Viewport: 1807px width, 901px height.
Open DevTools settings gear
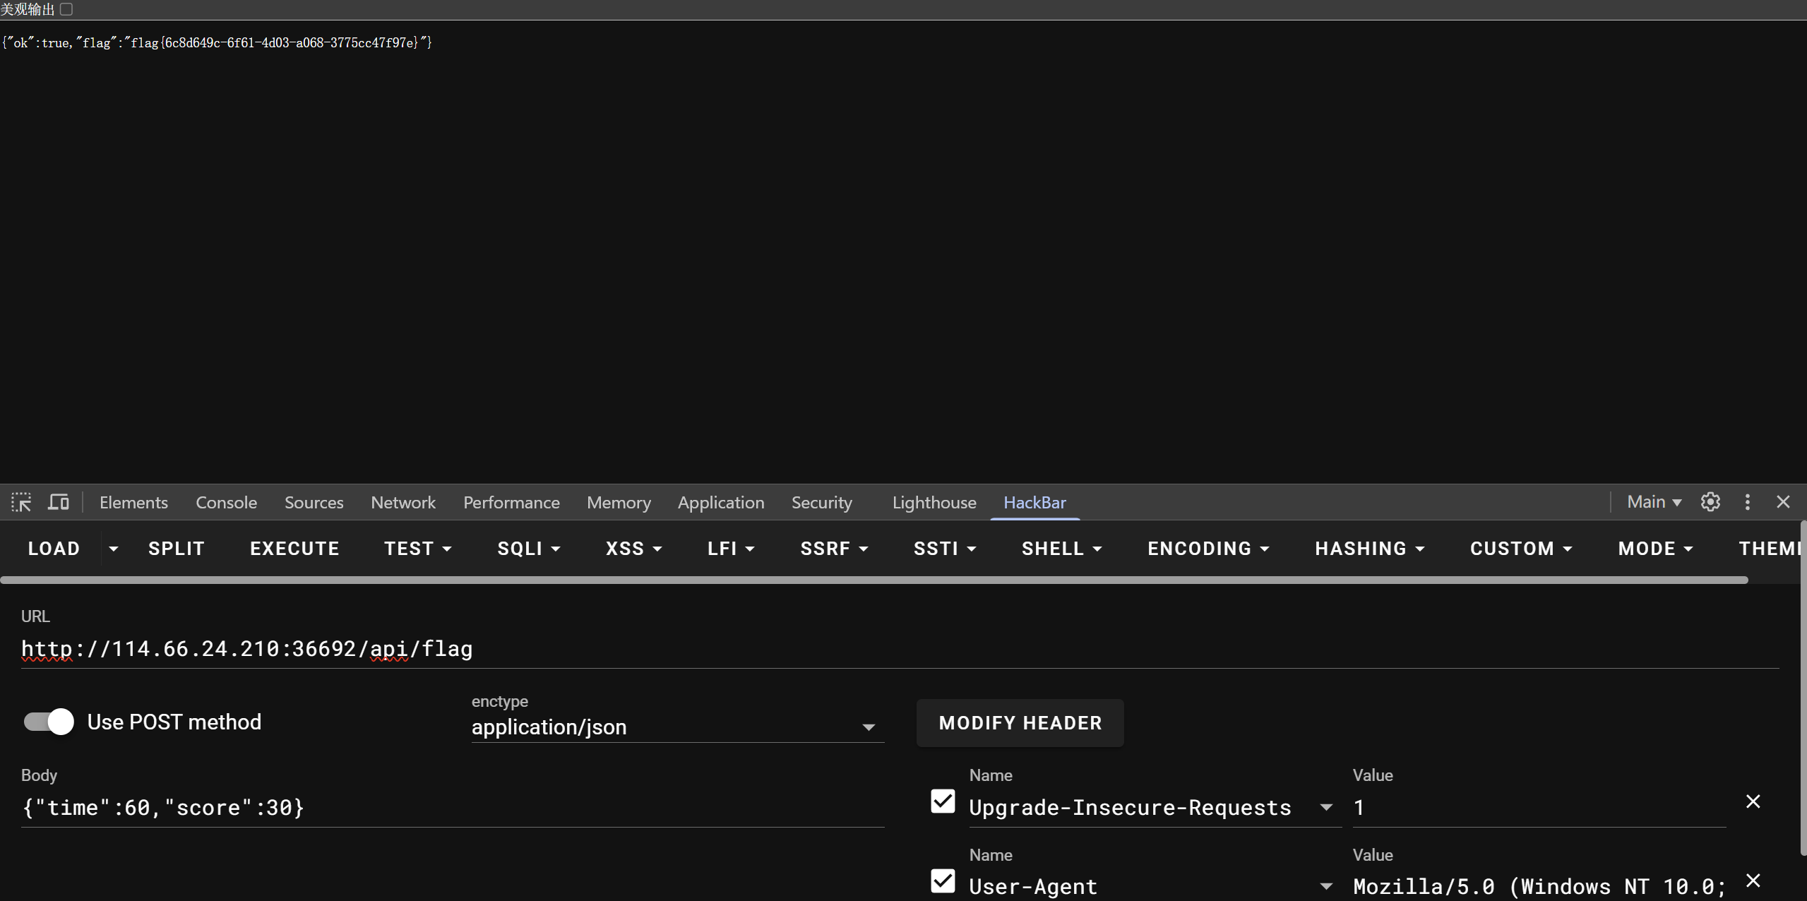1710,502
